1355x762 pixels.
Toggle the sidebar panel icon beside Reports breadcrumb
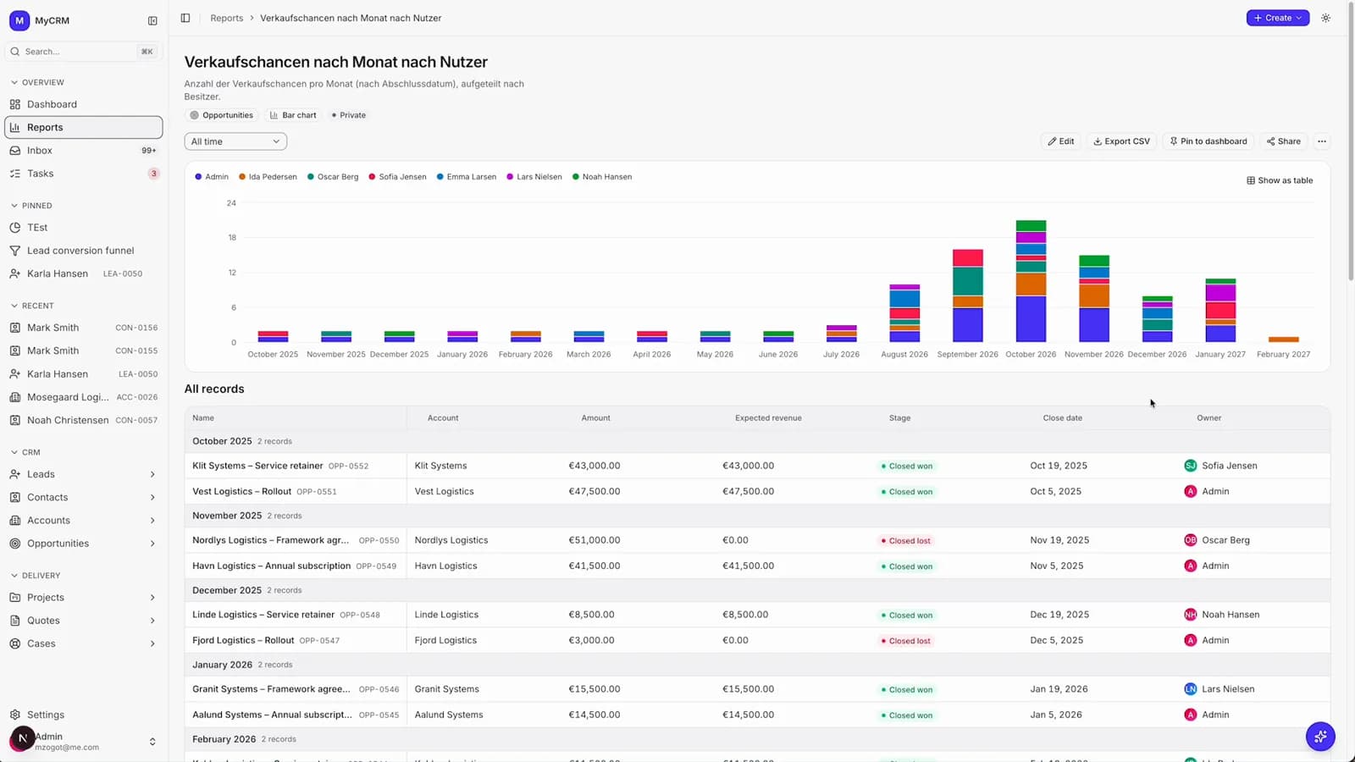point(185,18)
